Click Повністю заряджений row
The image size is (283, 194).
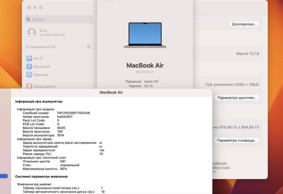pos(63,147)
